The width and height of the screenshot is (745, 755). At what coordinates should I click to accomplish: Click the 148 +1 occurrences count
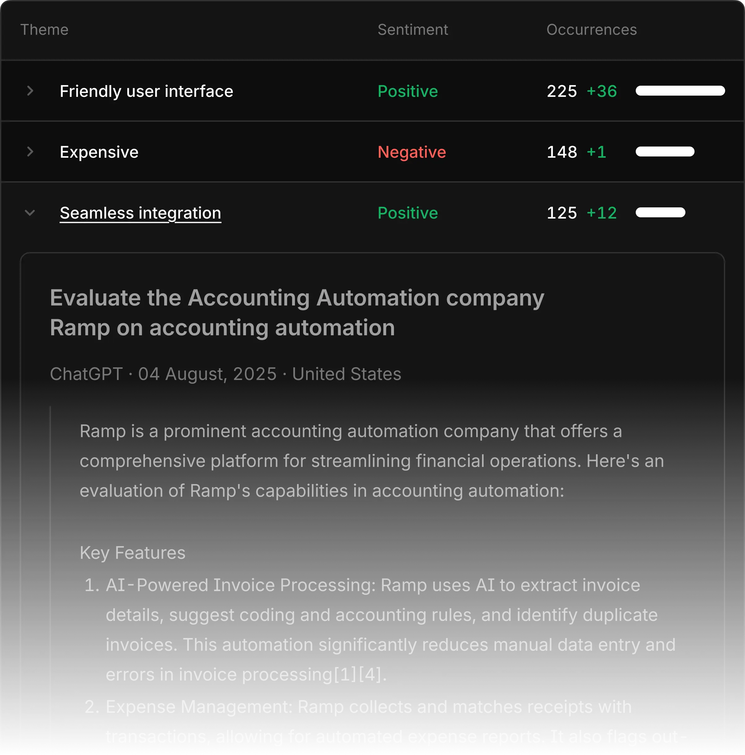576,152
